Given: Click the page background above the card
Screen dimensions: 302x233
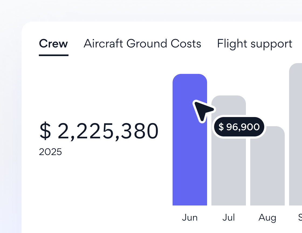Looking at the screenshot, I should click(x=151, y=11).
